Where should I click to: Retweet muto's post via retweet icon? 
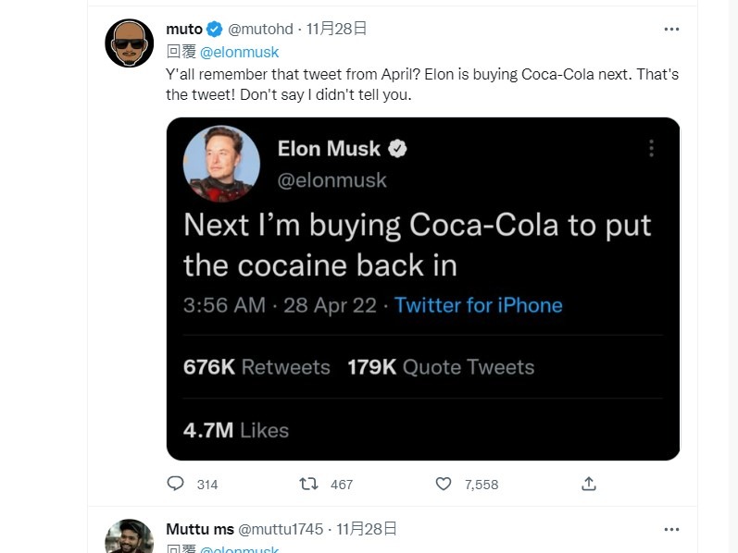tap(308, 484)
